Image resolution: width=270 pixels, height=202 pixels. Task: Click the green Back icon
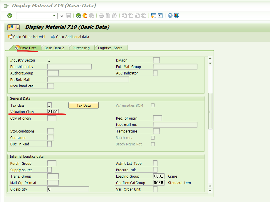[x=78, y=16]
